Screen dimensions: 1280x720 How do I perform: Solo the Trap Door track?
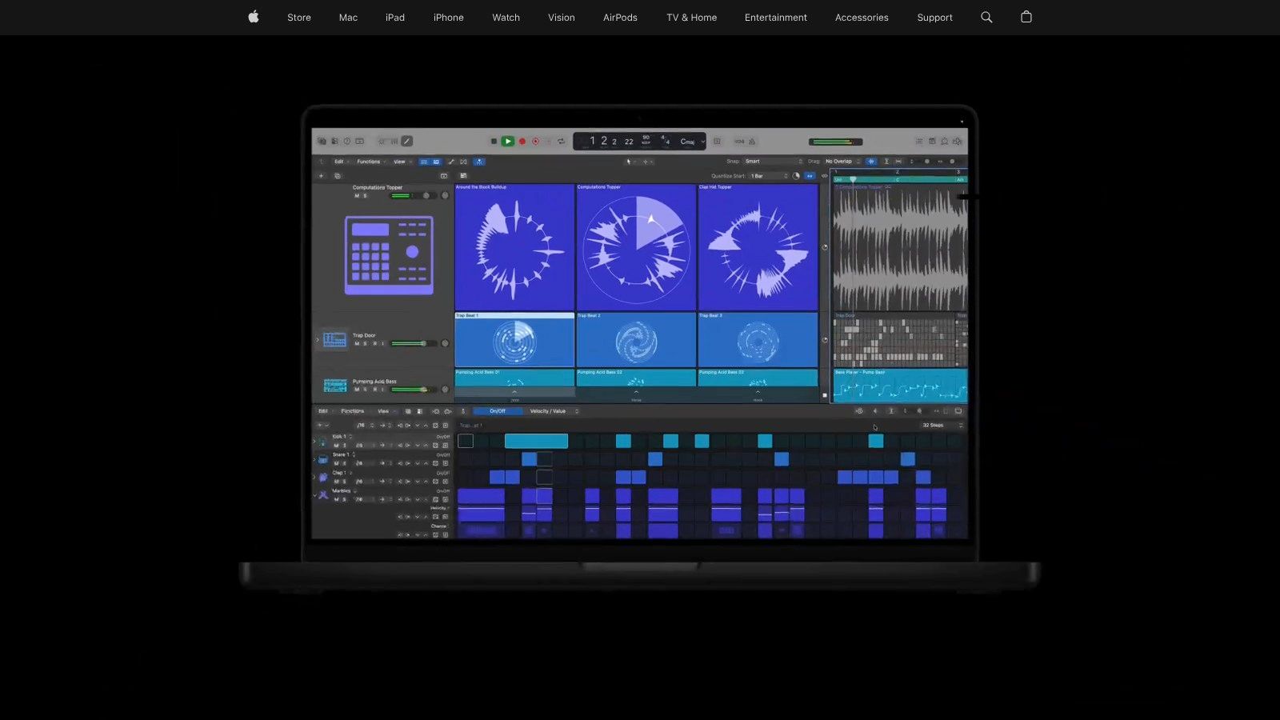coord(365,342)
